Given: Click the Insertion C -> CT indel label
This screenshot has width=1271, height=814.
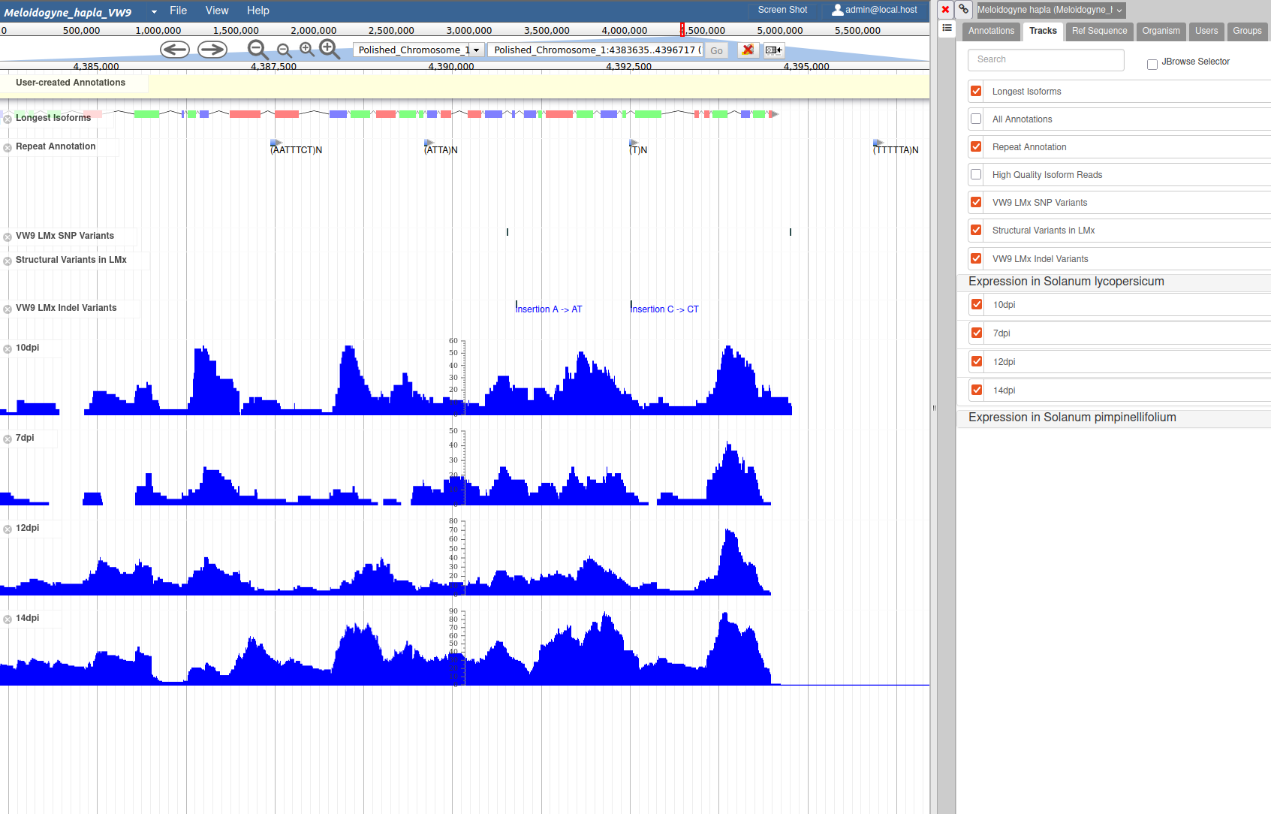Looking at the screenshot, I should [664, 309].
